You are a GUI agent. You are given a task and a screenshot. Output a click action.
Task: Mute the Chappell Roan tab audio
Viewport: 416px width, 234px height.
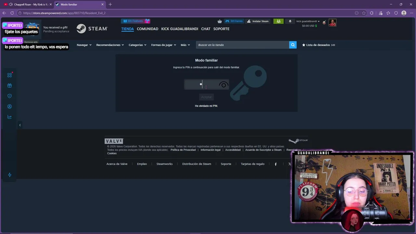tap(11, 5)
